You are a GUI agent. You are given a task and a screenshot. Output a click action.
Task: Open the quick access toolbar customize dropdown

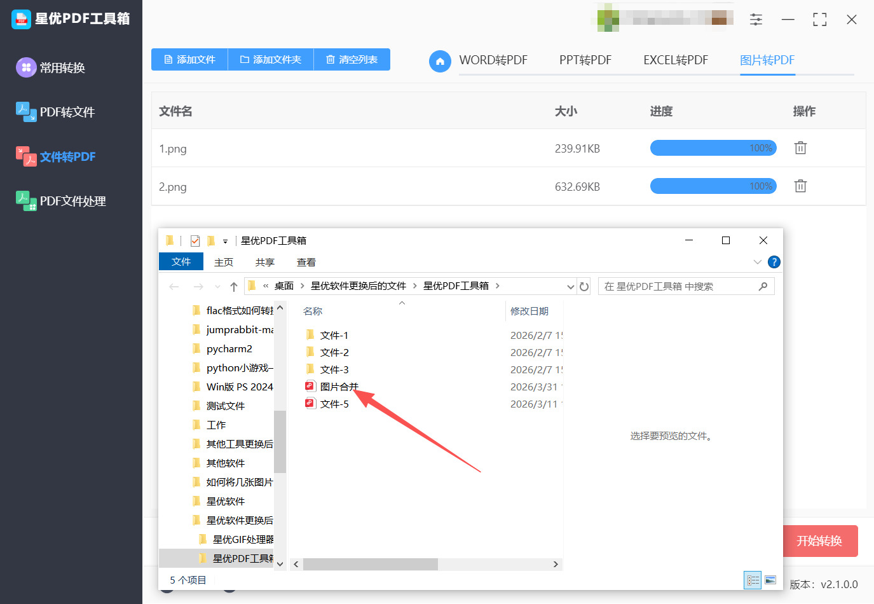[225, 242]
